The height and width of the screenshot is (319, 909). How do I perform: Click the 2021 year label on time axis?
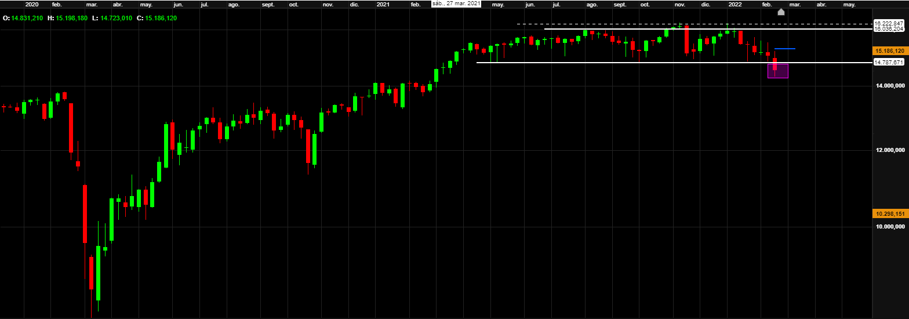[383, 4]
